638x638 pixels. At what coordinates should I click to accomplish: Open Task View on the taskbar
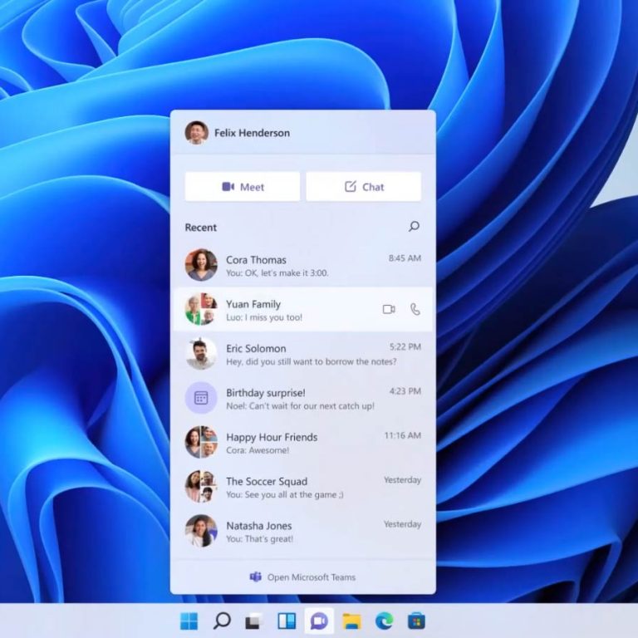pyautogui.click(x=254, y=621)
